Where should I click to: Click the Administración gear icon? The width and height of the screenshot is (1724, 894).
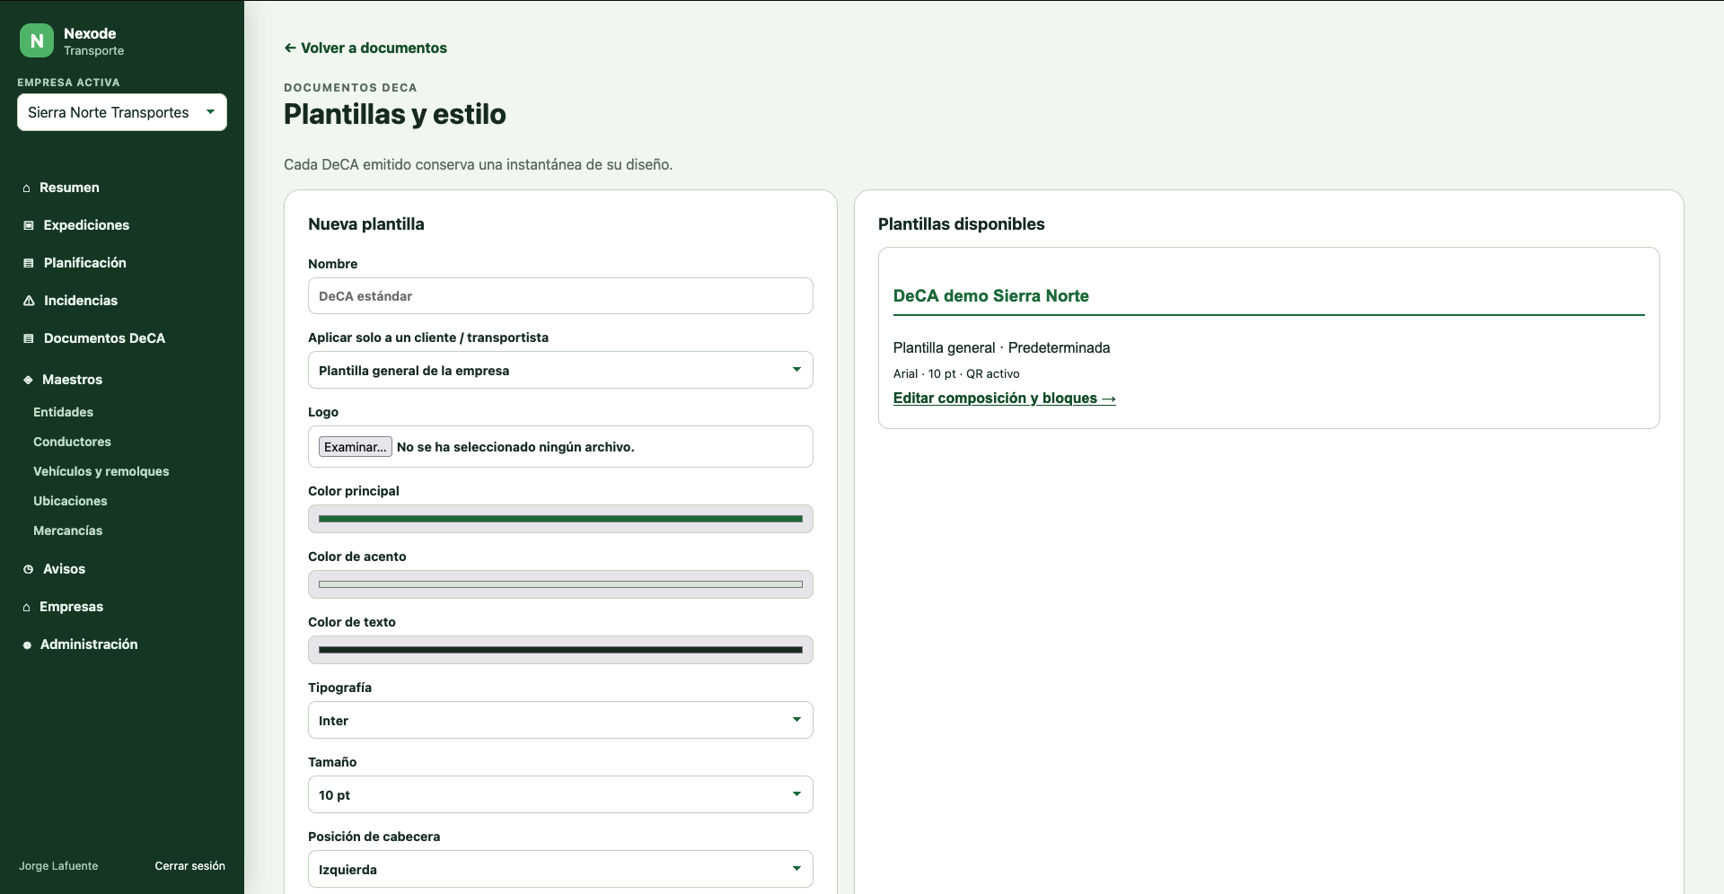point(27,644)
